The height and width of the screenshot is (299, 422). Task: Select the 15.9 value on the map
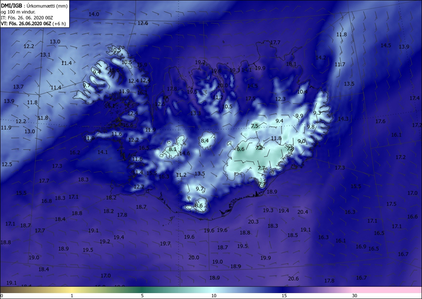pyautogui.click(x=142, y=65)
